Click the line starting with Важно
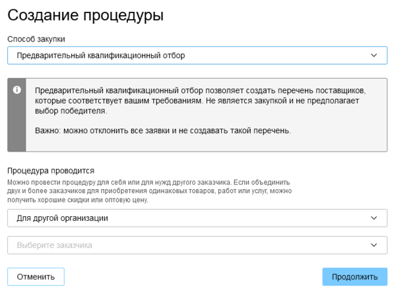The image size is (396, 292). coord(162,131)
